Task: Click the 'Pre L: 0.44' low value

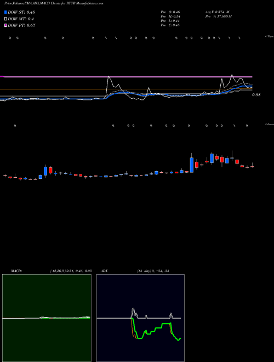Action: point(170,21)
